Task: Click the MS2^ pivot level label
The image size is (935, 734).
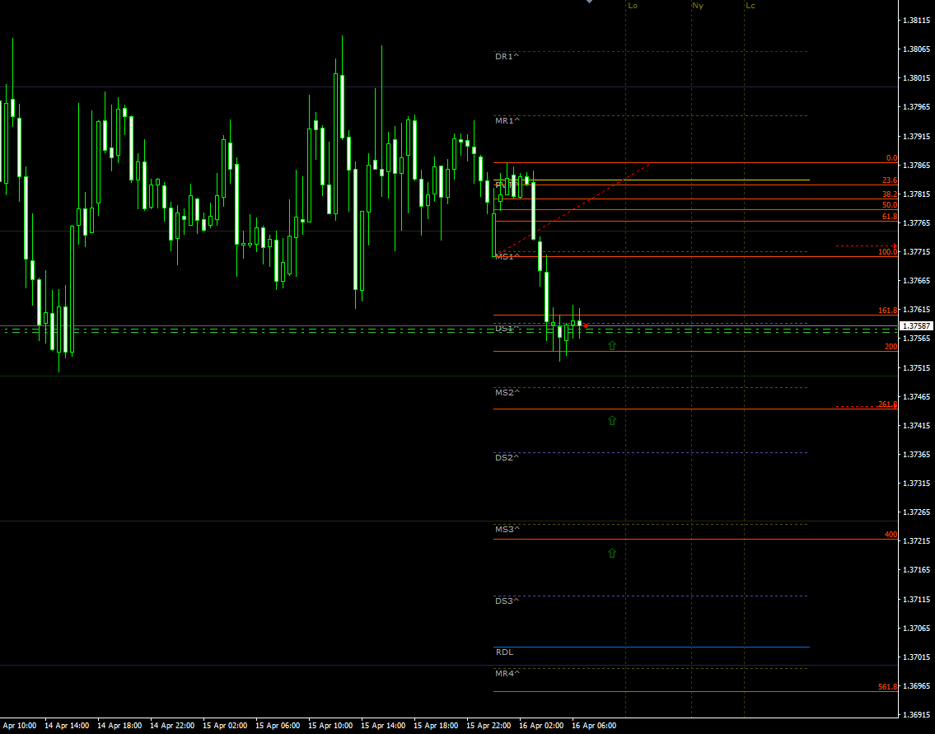Action: (507, 393)
